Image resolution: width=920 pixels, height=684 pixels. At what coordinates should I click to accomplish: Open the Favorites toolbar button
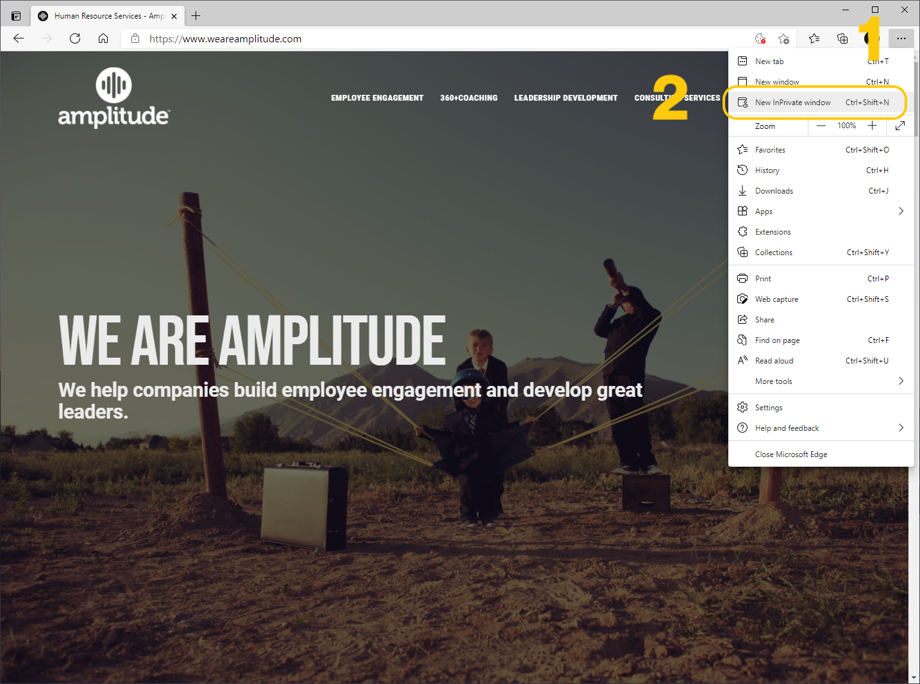814,38
